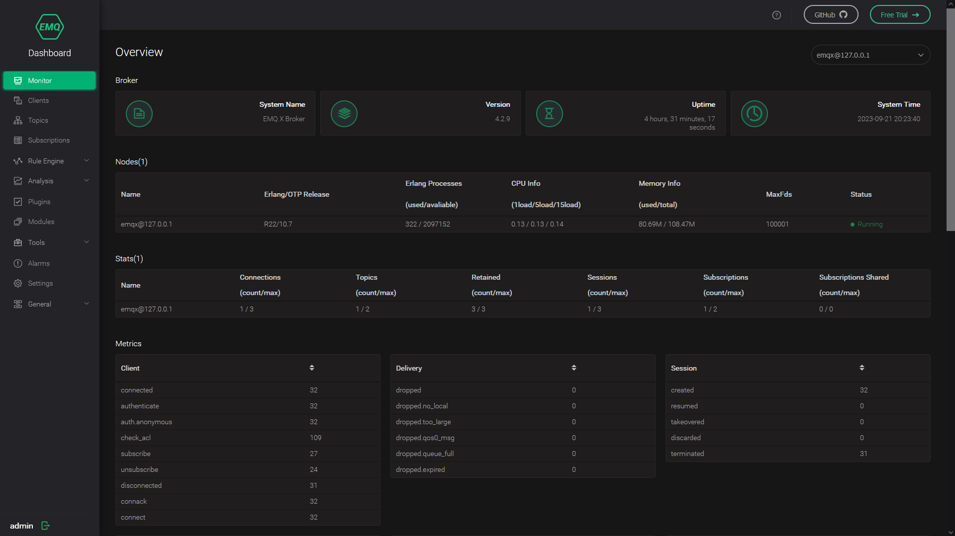Click the Clients sidebar icon
This screenshot has width=955, height=536.
click(x=18, y=100)
